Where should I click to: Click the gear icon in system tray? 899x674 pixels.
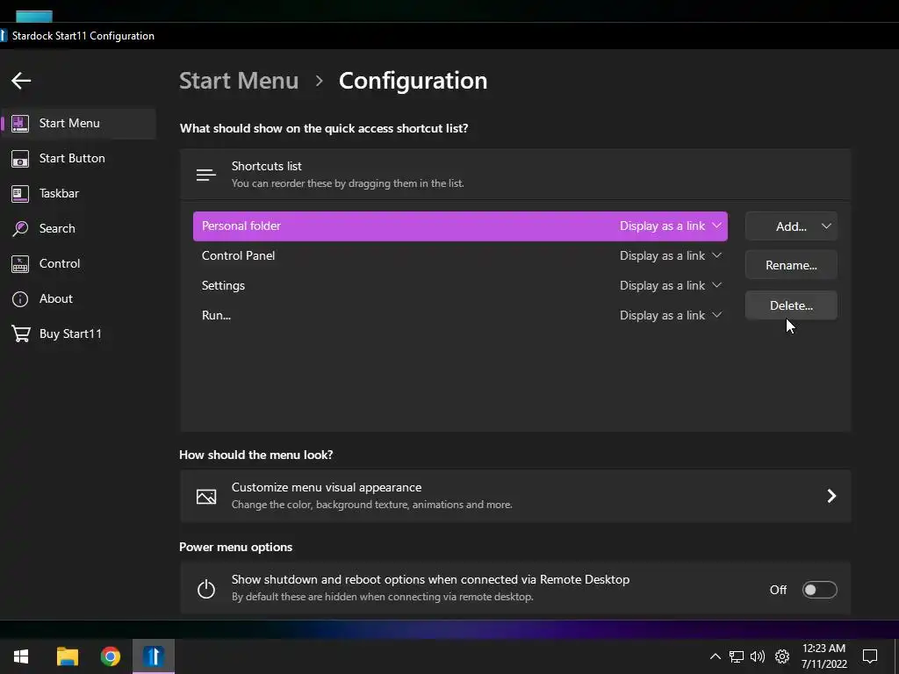tap(782, 656)
